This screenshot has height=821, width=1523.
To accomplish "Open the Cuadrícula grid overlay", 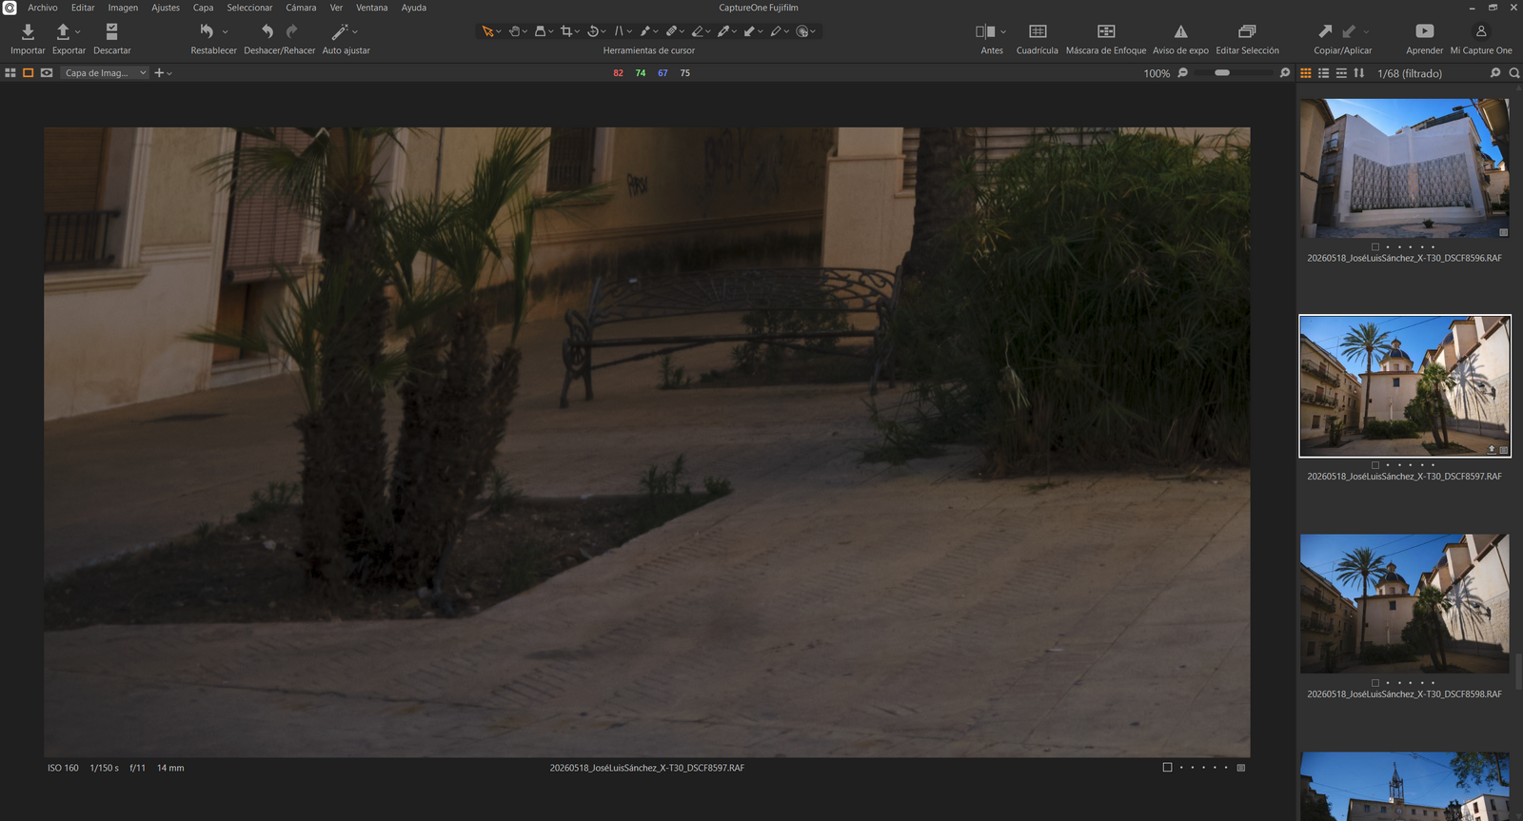I will click(x=1038, y=31).
